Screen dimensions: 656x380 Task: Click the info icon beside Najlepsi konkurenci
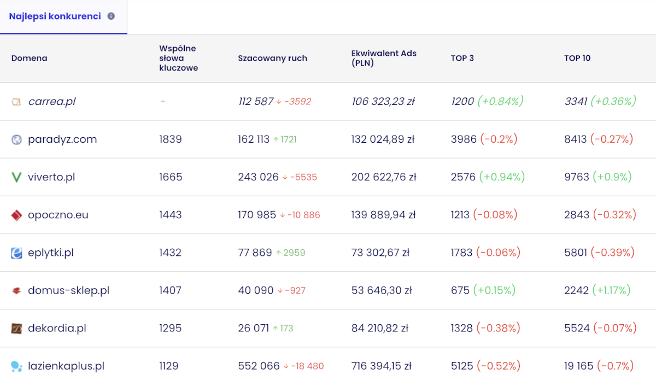(111, 16)
